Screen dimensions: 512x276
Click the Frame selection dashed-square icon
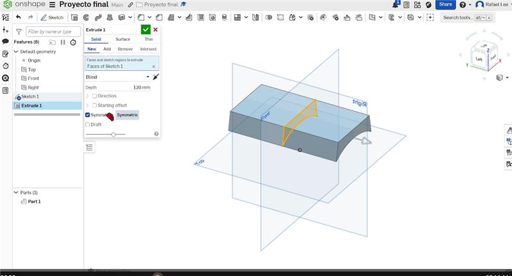pos(430,17)
